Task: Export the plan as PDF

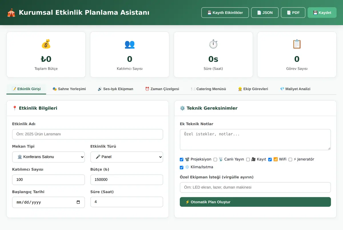Action: [x=293, y=13]
